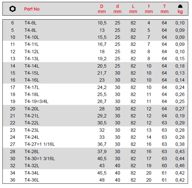Click weight 0,46 for T4-32L

pyautogui.click(x=180, y=165)
